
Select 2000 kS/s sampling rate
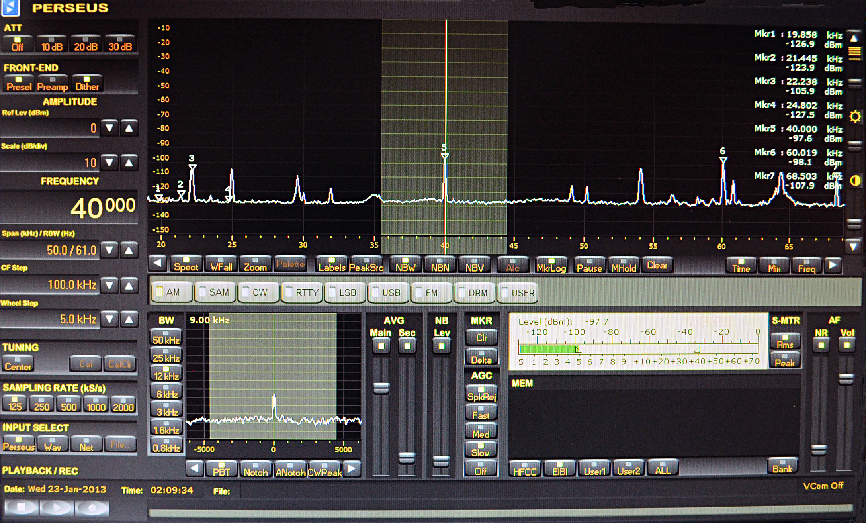tap(123, 404)
